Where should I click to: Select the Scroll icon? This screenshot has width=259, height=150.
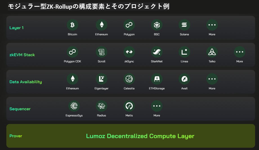click(x=102, y=52)
